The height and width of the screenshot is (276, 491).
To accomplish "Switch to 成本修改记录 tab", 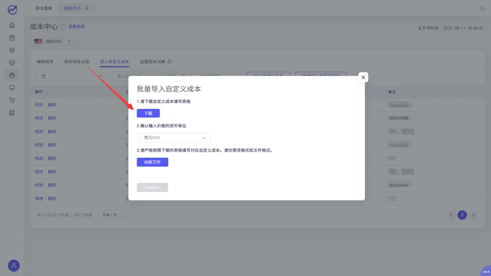I will tap(76, 62).
